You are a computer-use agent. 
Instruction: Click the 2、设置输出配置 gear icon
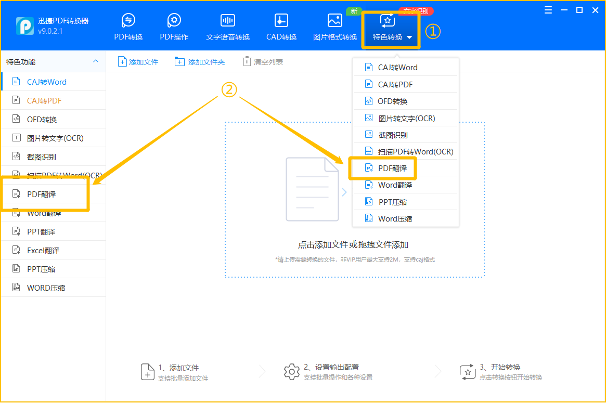pyautogui.click(x=292, y=372)
